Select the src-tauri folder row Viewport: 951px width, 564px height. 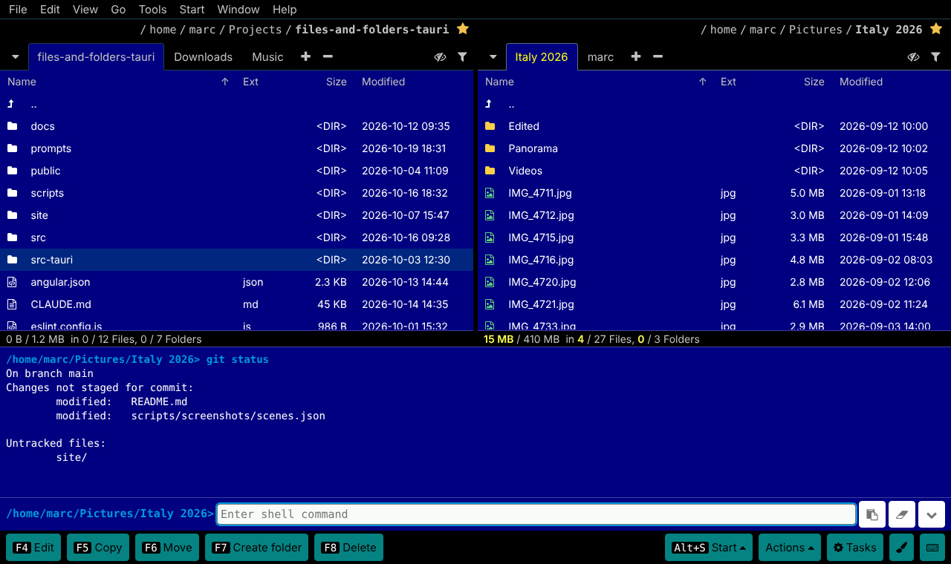[x=236, y=260]
